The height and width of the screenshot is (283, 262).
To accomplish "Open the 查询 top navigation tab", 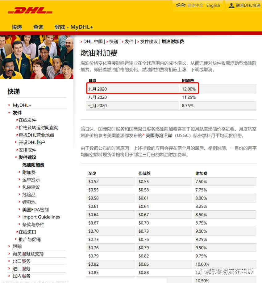I will 38,27.
